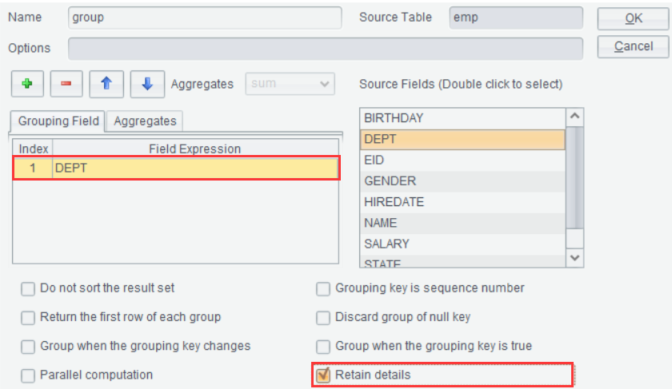The width and height of the screenshot is (672, 389).
Task: Toggle Parallel computation checkbox
Action: point(28,375)
